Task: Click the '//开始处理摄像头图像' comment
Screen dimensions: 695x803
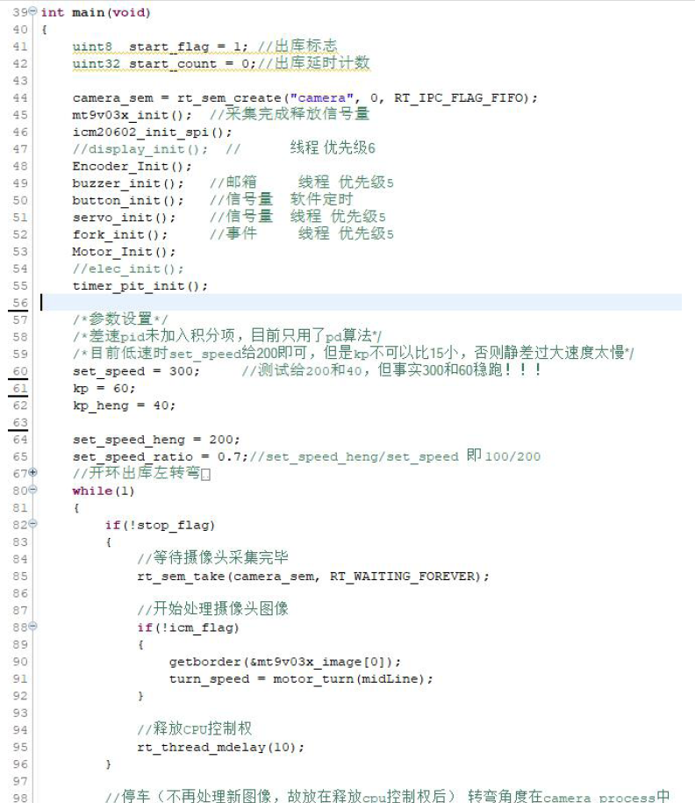Action: (212, 609)
